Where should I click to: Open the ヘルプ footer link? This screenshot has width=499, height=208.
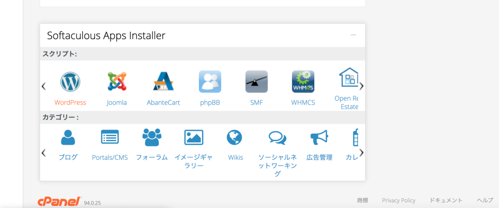pos(485,200)
